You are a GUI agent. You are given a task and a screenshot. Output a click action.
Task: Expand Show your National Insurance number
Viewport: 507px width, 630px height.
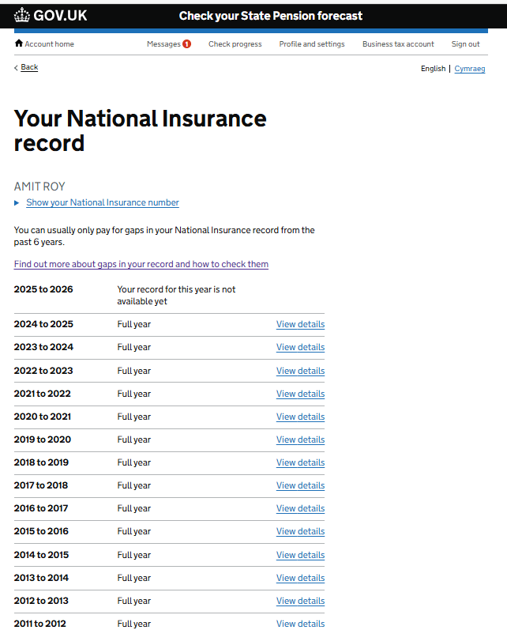point(102,202)
